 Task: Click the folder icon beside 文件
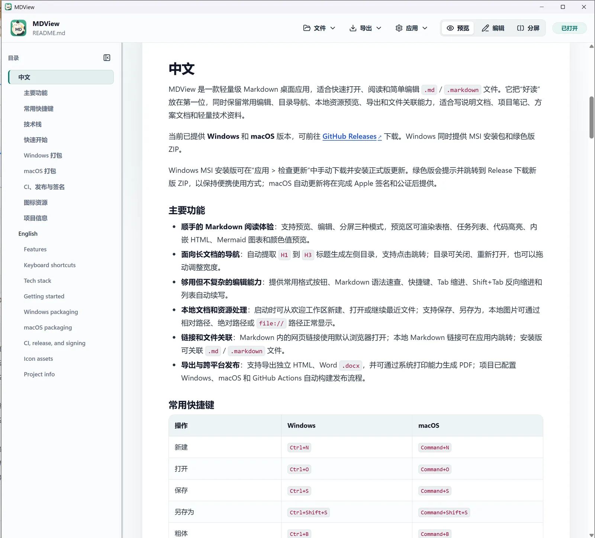coord(307,28)
